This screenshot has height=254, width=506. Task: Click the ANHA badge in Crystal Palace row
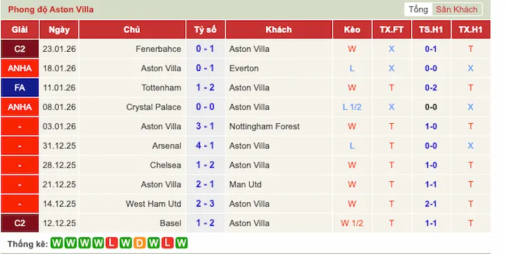[x=20, y=107]
